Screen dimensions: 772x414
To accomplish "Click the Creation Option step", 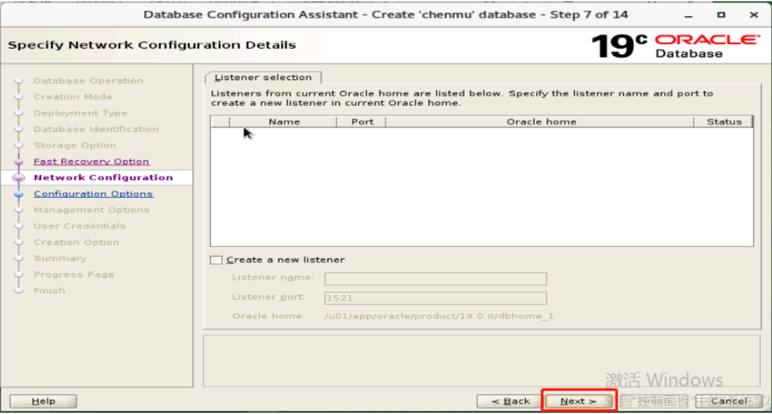I will click(76, 242).
